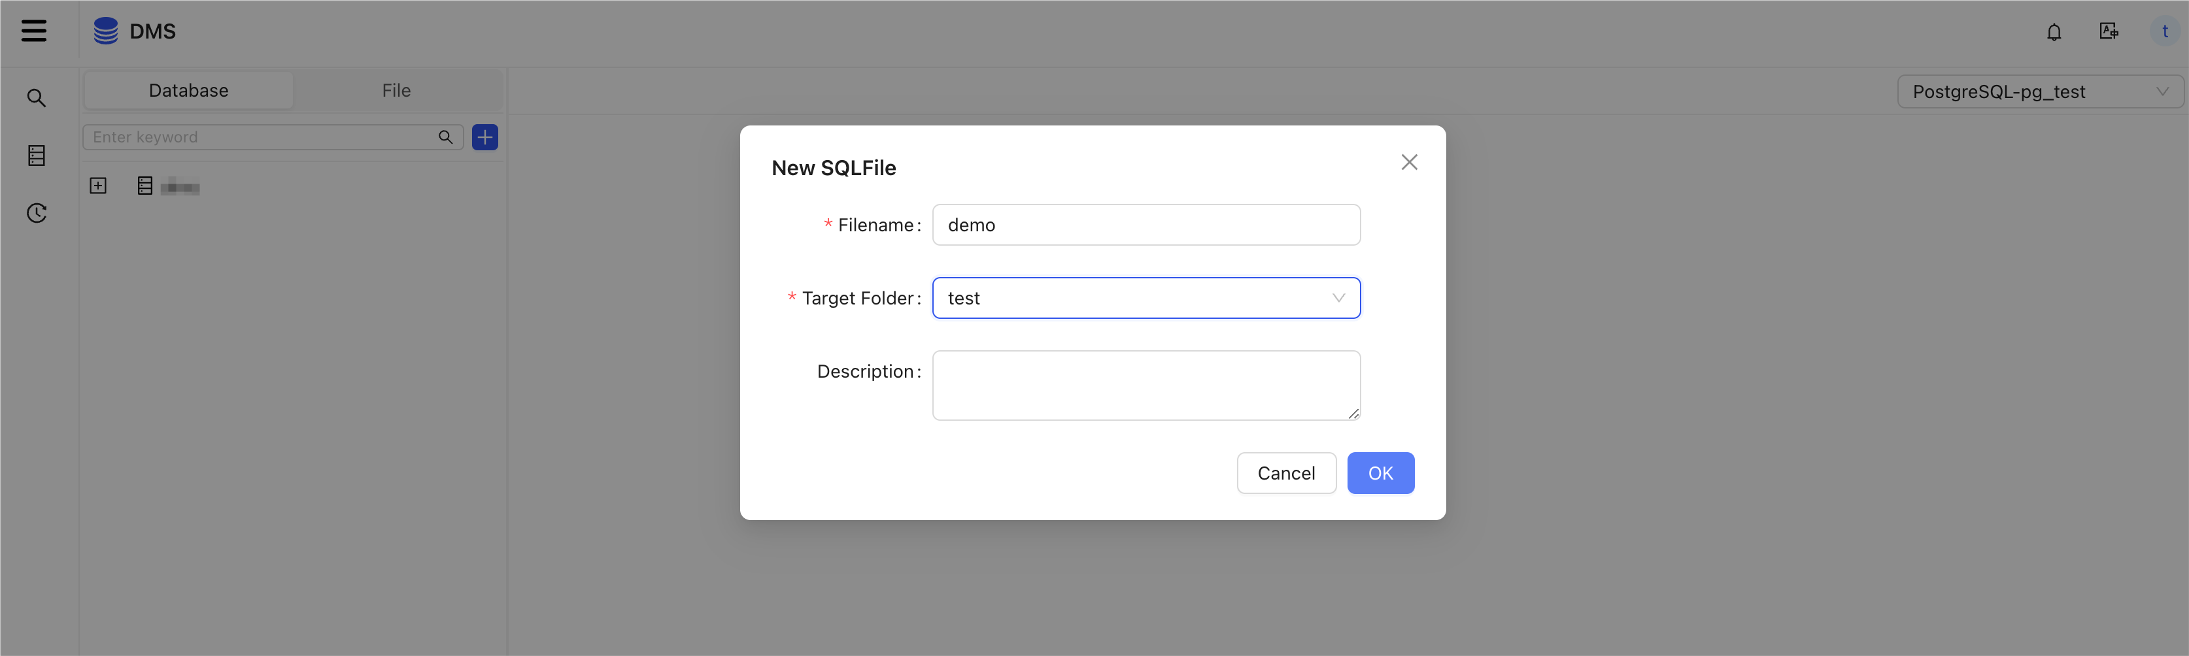Open the user avatar menu
This screenshot has height=656, width=2189.
coord(2164,31)
